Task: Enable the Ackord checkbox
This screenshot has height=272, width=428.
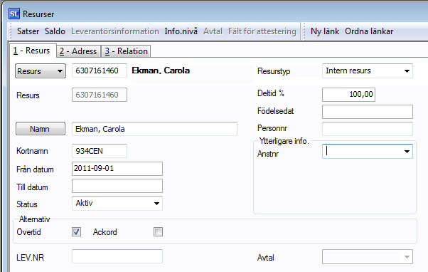Action: tap(158, 232)
